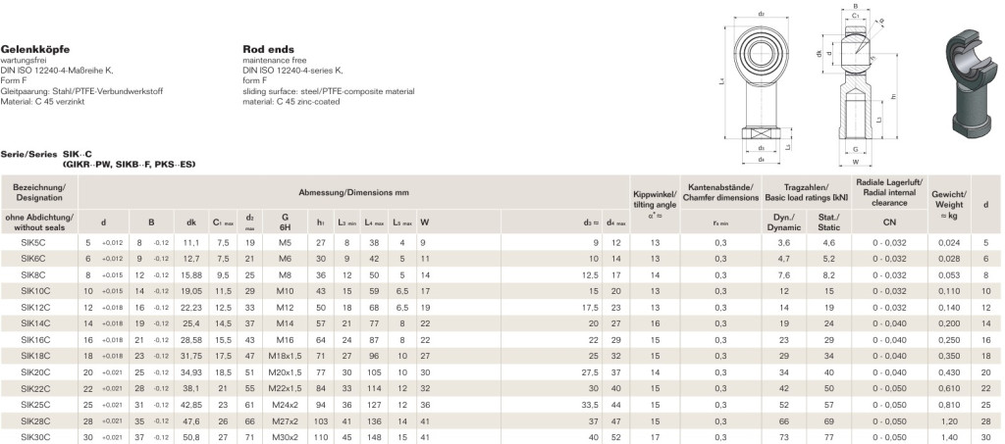Click weight value '0,053'
The height and width of the screenshot is (444, 1005).
[949, 275]
